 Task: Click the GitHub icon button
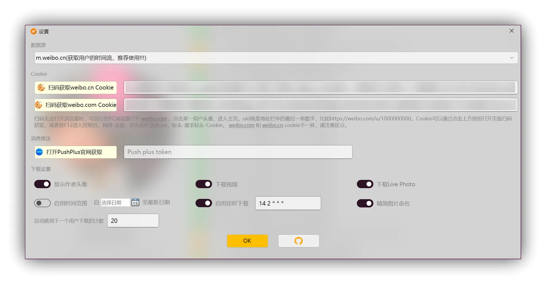point(298,241)
